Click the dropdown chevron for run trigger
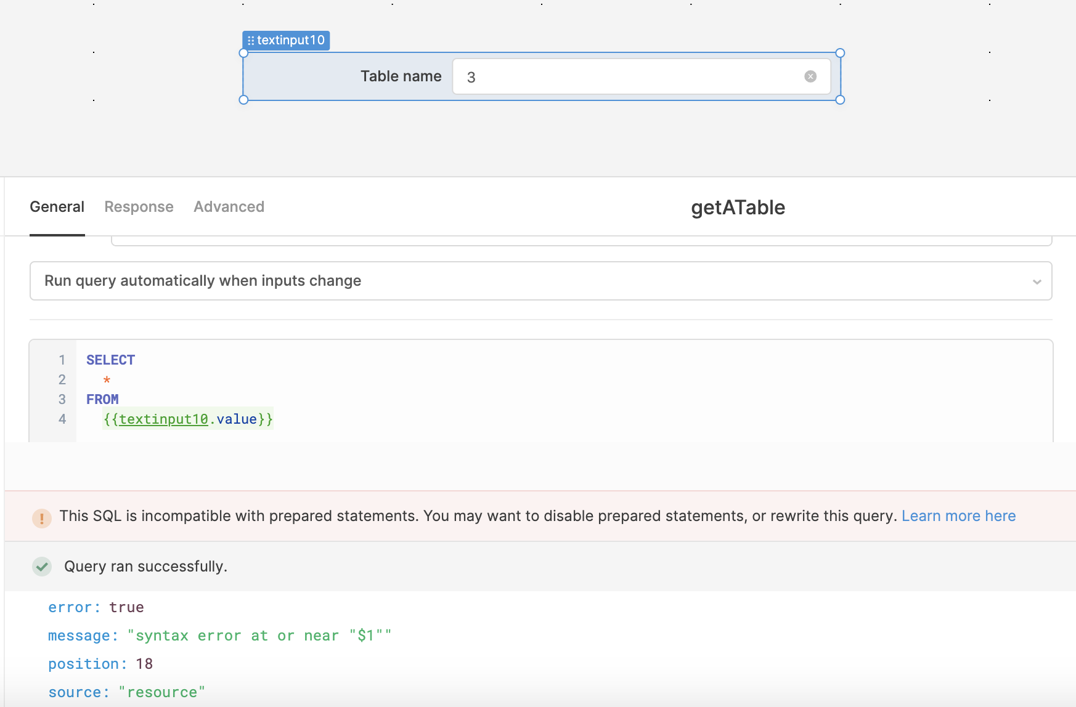The height and width of the screenshot is (707, 1076). point(1037,281)
